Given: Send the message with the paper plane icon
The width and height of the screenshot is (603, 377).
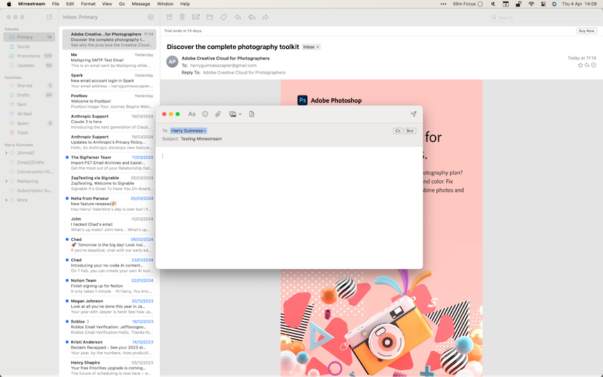Looking at the screenshot, I should (413, 114).
